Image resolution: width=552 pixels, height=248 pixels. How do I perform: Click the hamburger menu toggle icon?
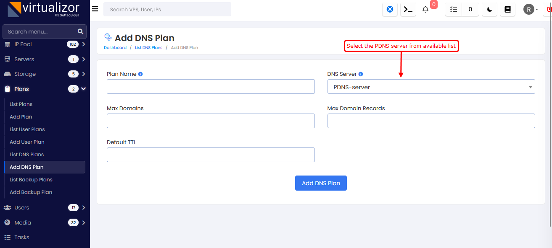(x=95, y=9)
